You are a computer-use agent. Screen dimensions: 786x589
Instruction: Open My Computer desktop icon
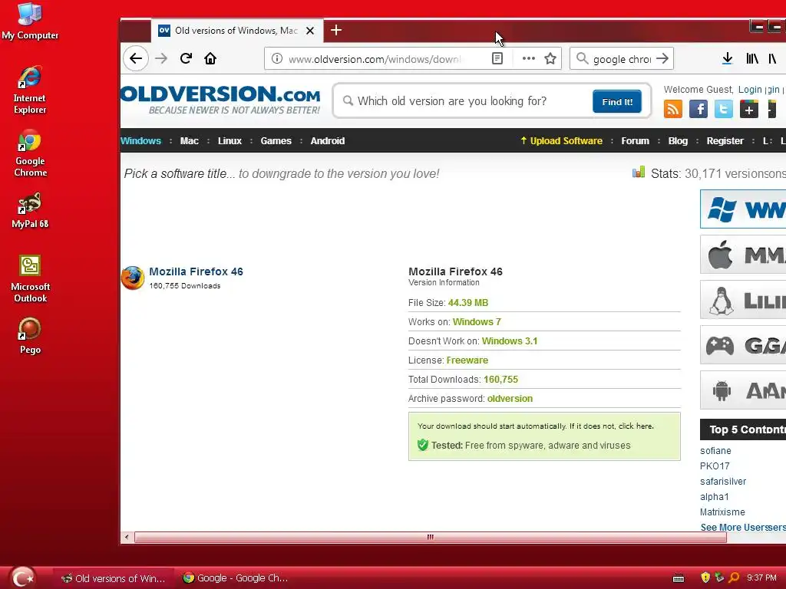(30, 21)
